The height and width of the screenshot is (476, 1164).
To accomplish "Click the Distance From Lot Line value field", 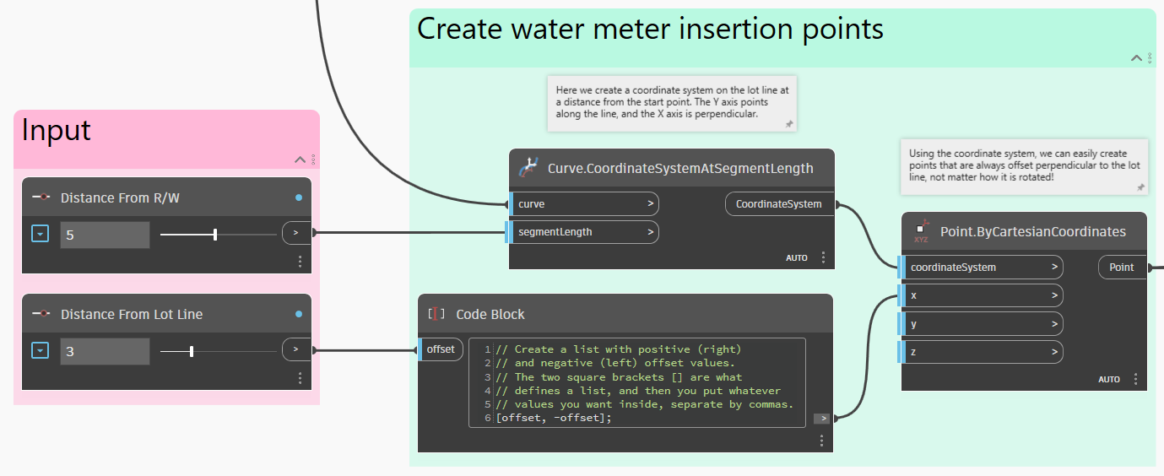I will pos(105,350).
